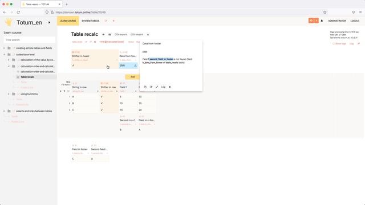Viewport: 365px width, 205px height.
Task: Click LOGOUT
Action: pos(355,21)
